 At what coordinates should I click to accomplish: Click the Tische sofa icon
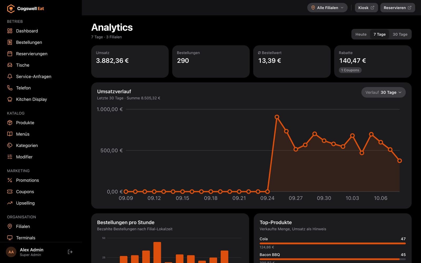tap(10, 65)
